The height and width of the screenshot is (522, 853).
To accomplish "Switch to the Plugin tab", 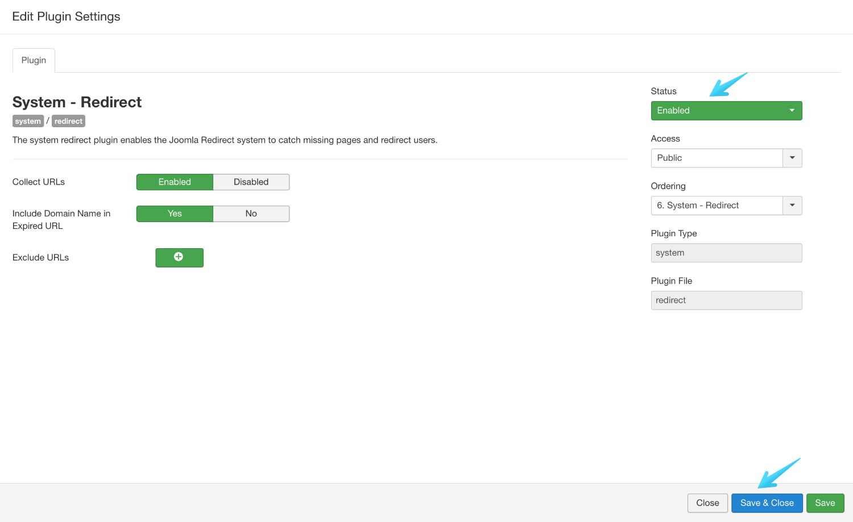I will click(34, 60).
